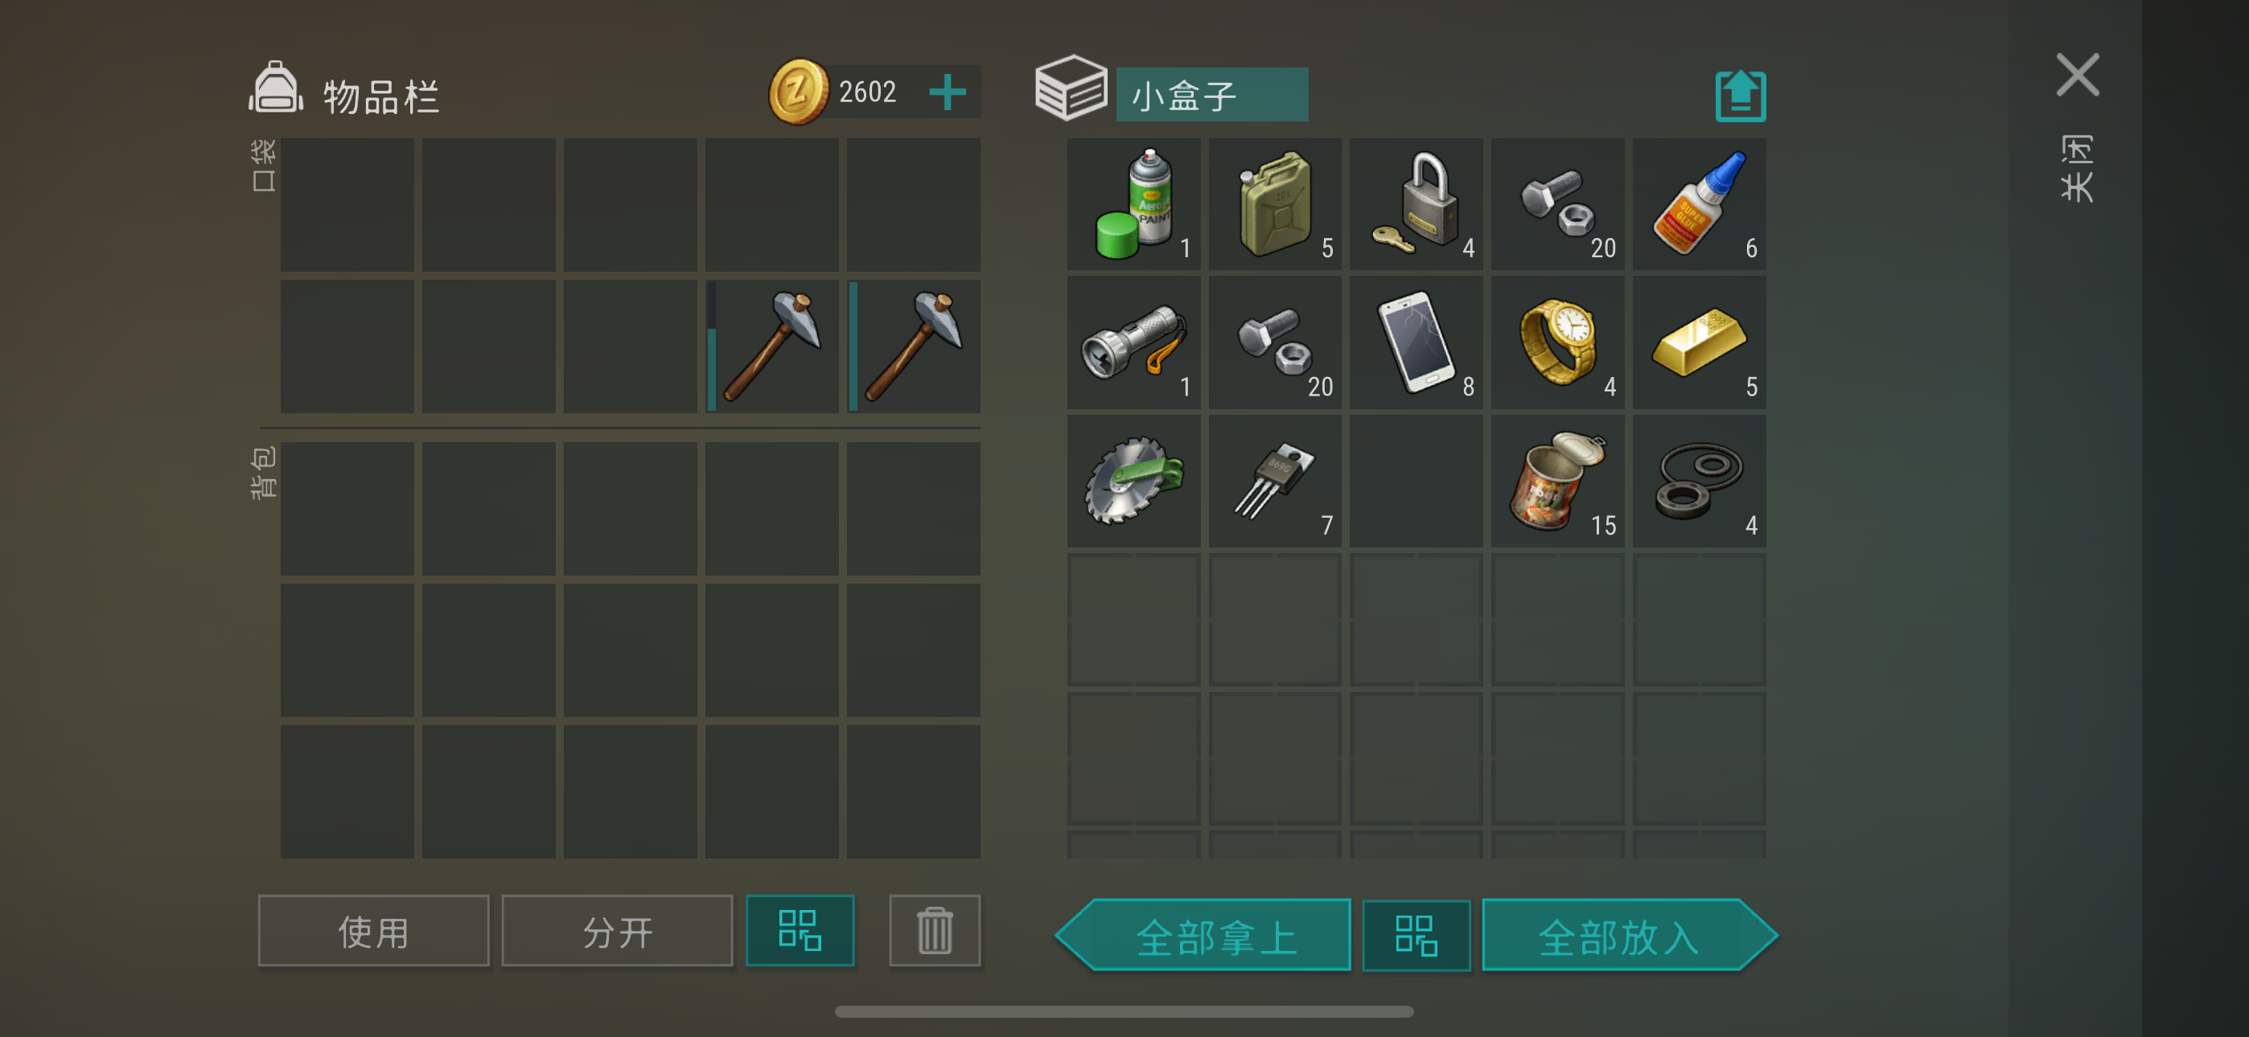The width and height of the screenshot is (2249, 1037).
Task: Click the 全部拿上 take all button
Action: coord(1204,935)
